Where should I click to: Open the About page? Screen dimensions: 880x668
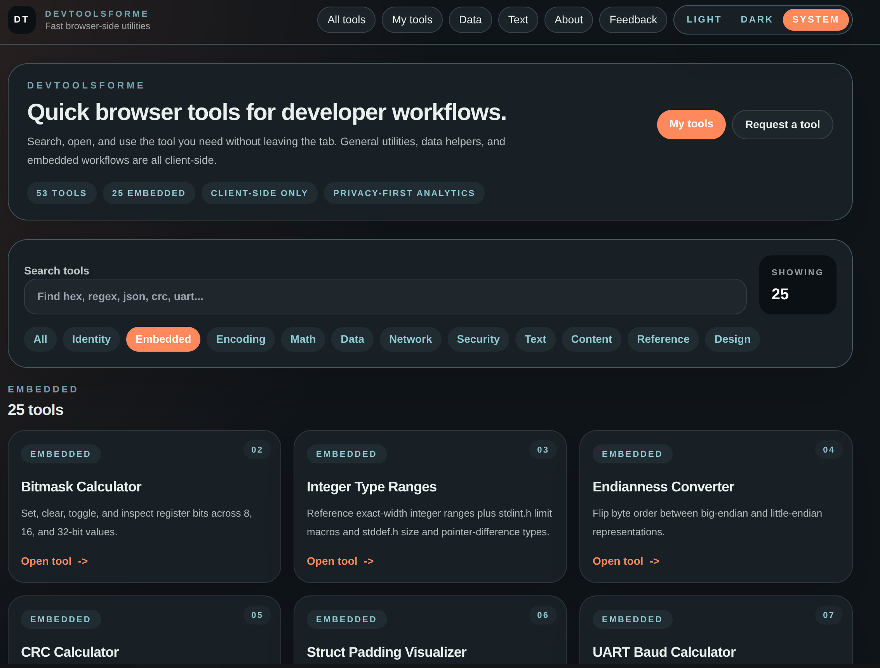click(x=569, y=19)
